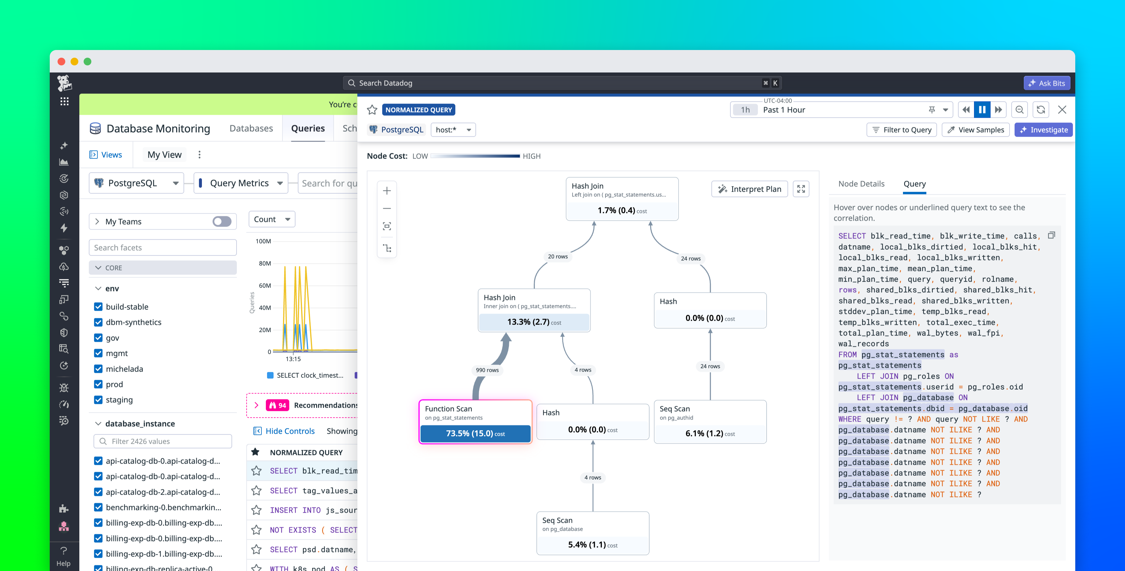Collapse the database_instance facet
The image size is (1125, 571).
pos(98,423)
